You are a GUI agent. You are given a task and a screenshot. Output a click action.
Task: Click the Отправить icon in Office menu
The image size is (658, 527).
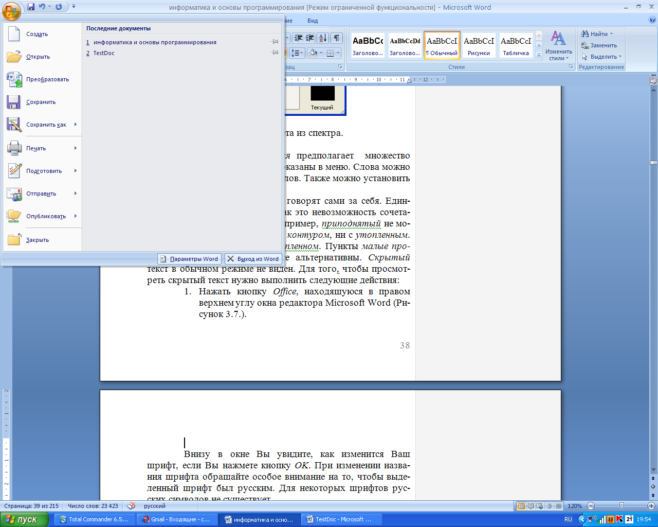pos(14,194)
